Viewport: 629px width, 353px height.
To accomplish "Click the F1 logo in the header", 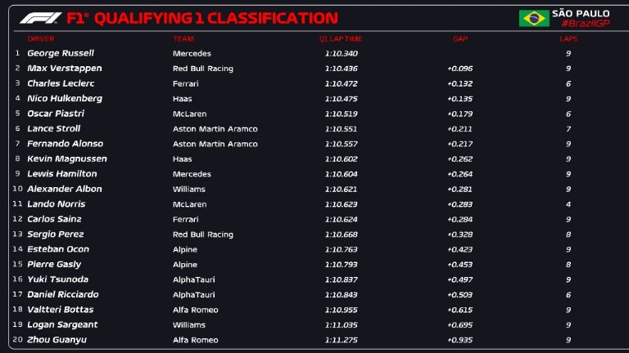I will click(x=39, y=18).
